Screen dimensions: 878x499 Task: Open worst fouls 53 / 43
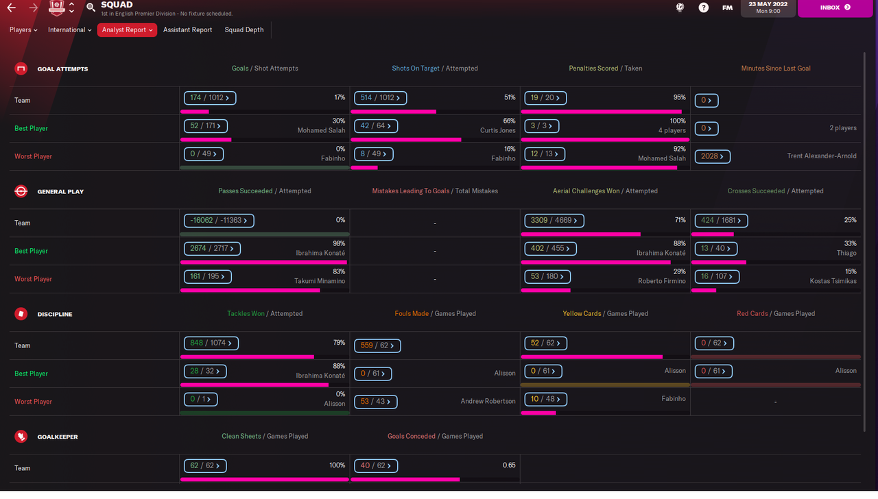click(375, 402)
